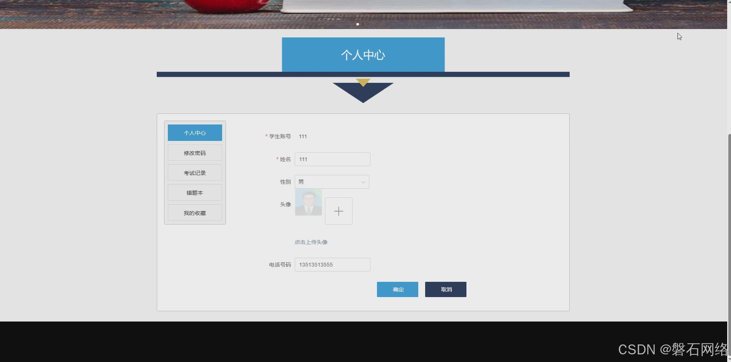Open the 错题本 section

[x=195, y=192]
